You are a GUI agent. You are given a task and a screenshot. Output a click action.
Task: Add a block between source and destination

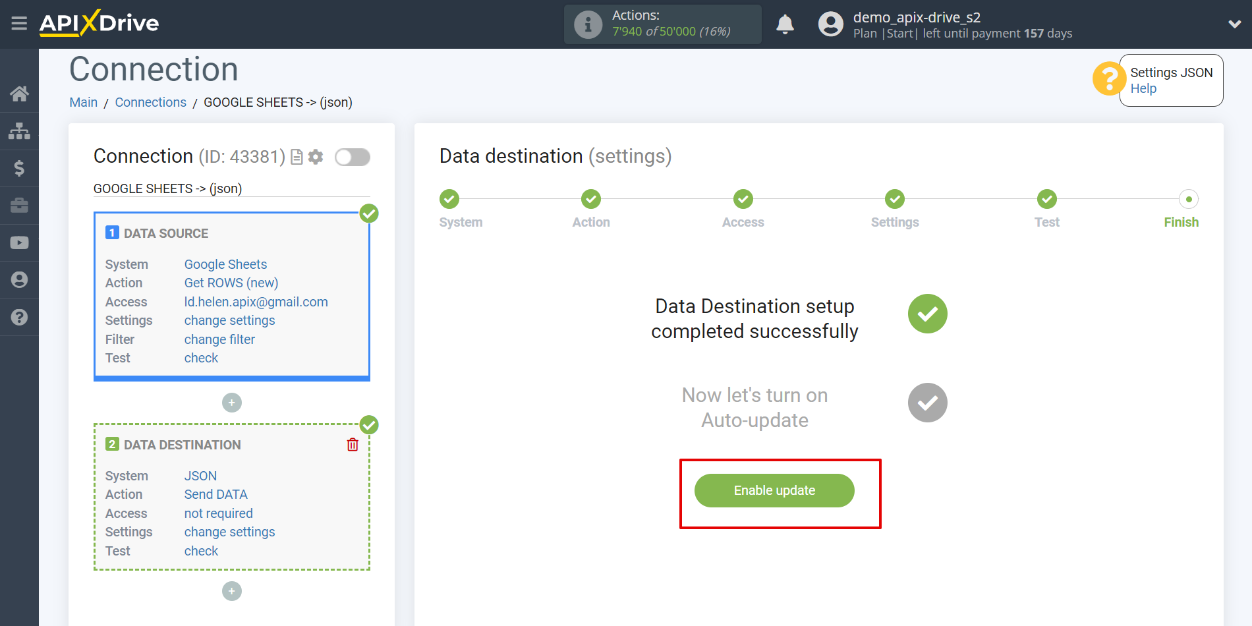[x=232, y=403]
